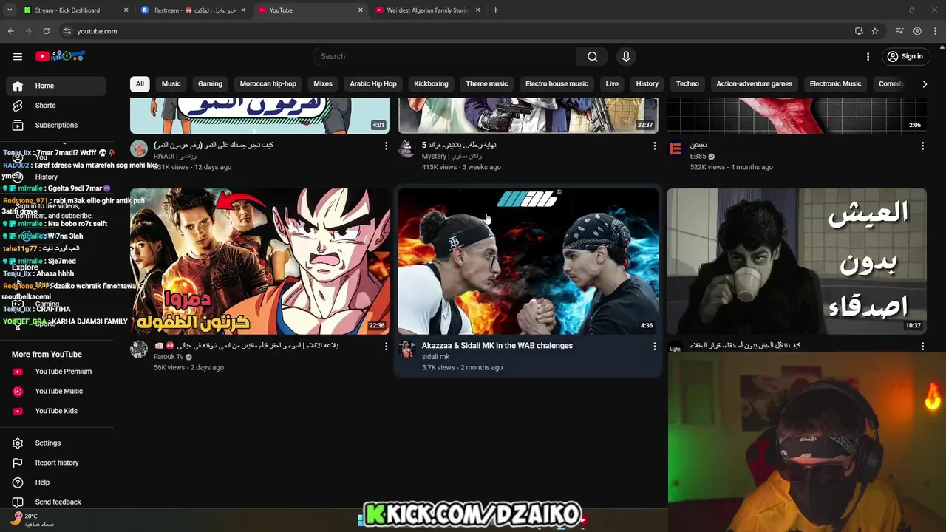Screen dimensions: 946x532
Task: Show more filter chips with right arrow
Action: [925, 84]
